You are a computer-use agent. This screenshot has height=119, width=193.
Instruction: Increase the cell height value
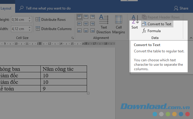(29, 18)
